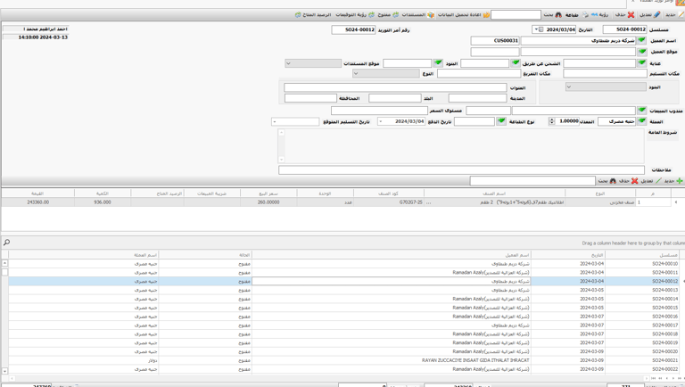Image resolution: width=685 pixels, height=387 pixels.
Task: Open sales representative (مندوب المبيعات) lookup icon
Action: click(641, 111)
